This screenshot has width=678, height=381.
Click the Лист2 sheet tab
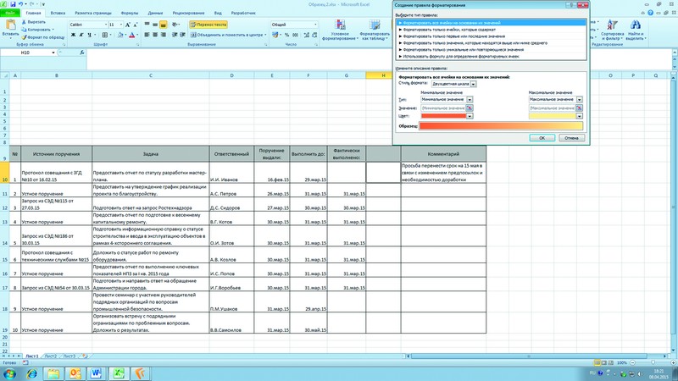pos(51,356)
